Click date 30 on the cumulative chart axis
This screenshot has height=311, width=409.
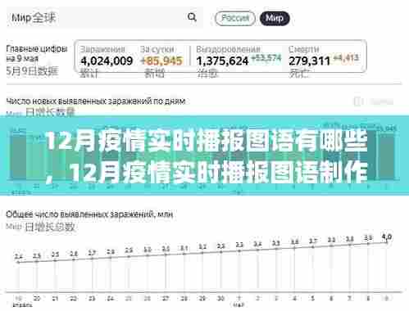click(x=220, y=299)
